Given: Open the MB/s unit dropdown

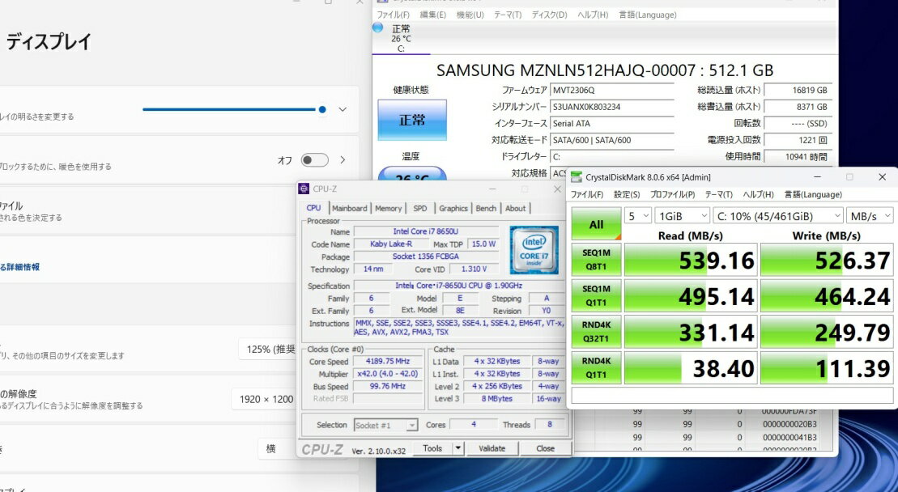Looking at the screenshot, I should 870,216.
